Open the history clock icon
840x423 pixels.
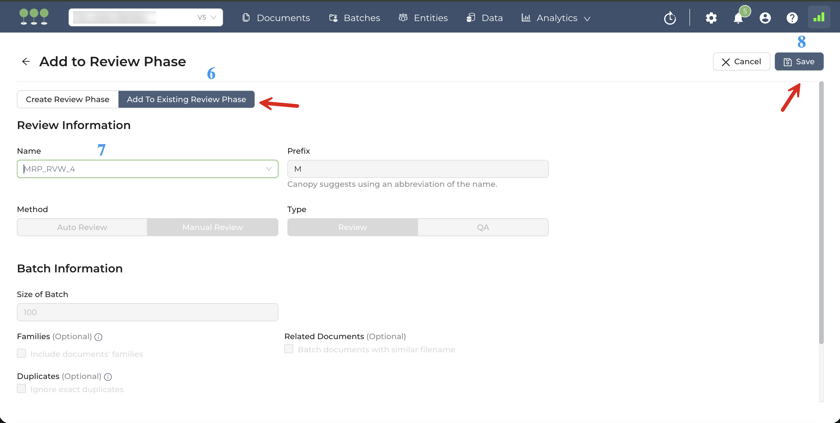pos(670,18)
